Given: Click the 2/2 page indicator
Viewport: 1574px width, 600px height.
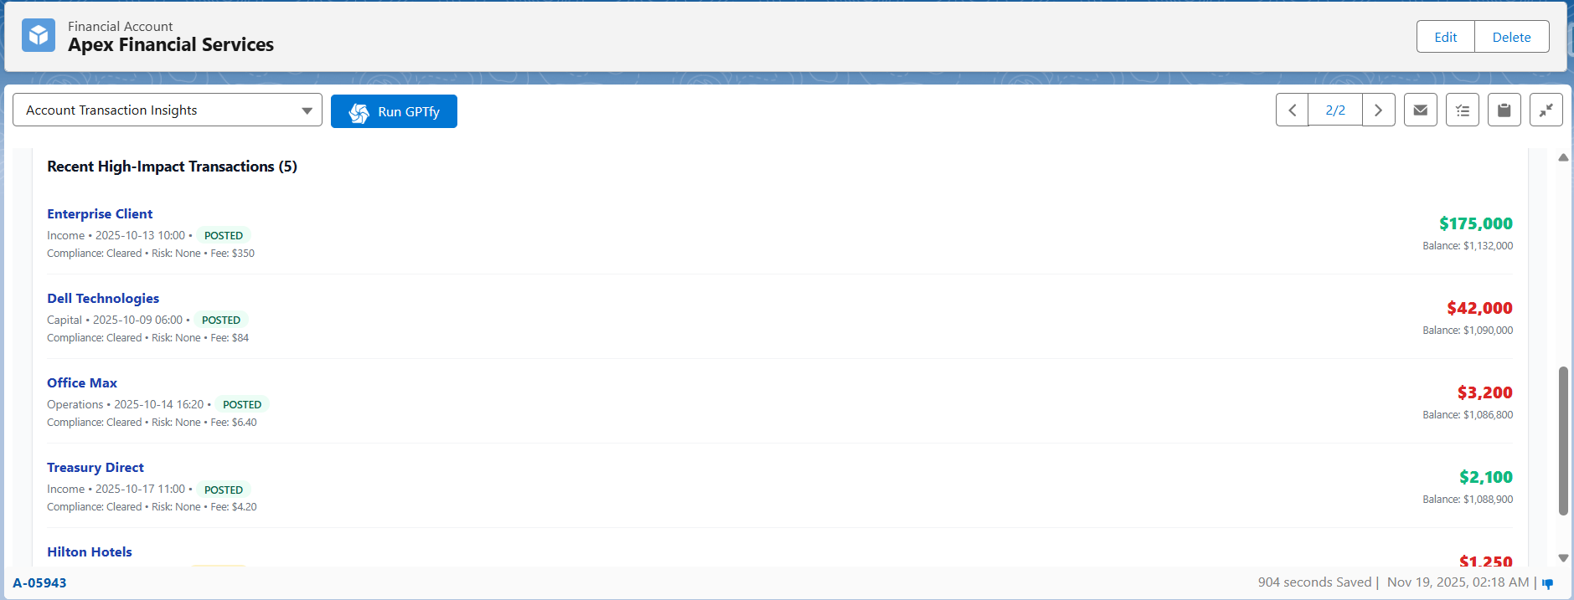Looking at the screenshot, I should (1335, 110).
